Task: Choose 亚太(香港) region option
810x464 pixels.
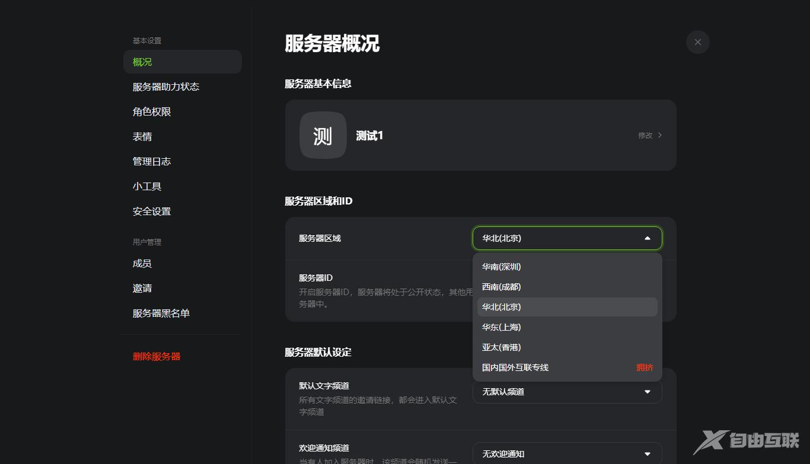Action: point(567,347)
